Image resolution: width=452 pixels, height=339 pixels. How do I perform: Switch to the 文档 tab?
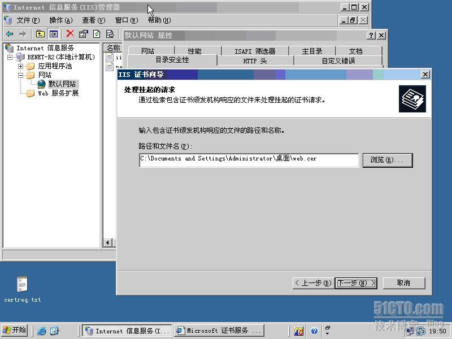(x=359, y=51)
